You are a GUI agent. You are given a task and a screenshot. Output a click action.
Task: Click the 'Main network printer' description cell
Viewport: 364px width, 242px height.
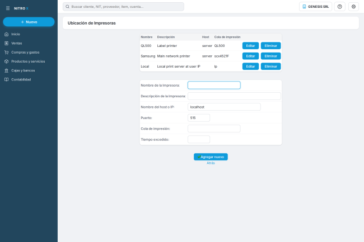click(x=174, y=56)
